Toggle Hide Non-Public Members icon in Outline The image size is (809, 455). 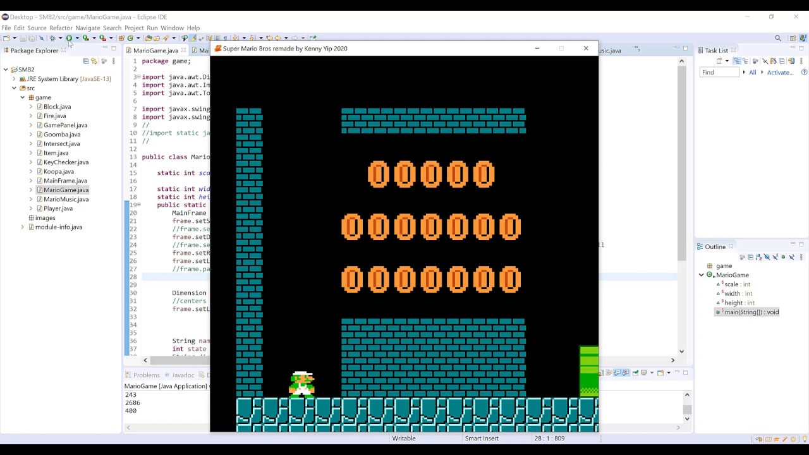[x=783, y=257]
